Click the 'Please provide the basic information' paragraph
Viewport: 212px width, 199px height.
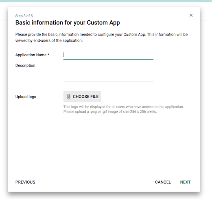(x=101, y=38)
